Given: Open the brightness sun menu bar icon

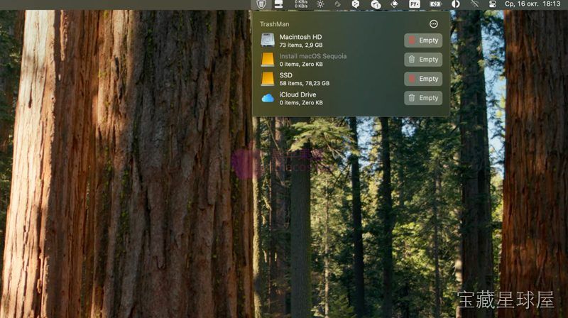Looking at the screenshot, I should pyautogui.click(x=320, y=4).
